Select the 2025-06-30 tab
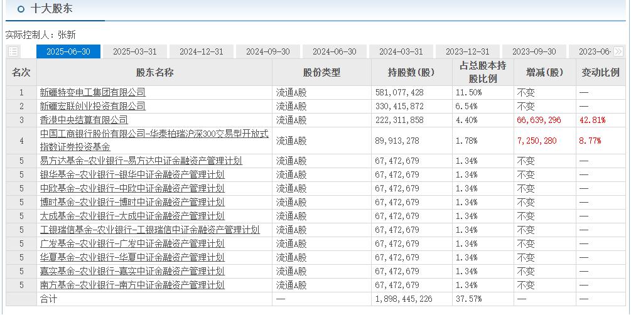631x315 pixels. (x=68, y=51)
